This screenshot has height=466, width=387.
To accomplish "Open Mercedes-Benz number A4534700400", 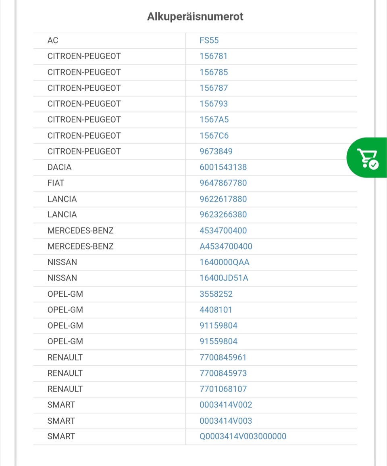I will 226,246.
